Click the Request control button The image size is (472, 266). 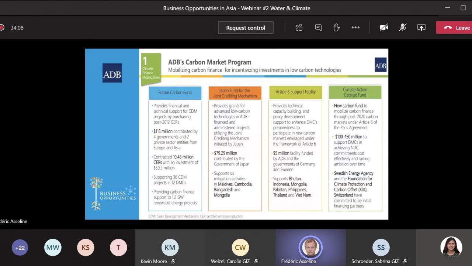tap(246, 28)
